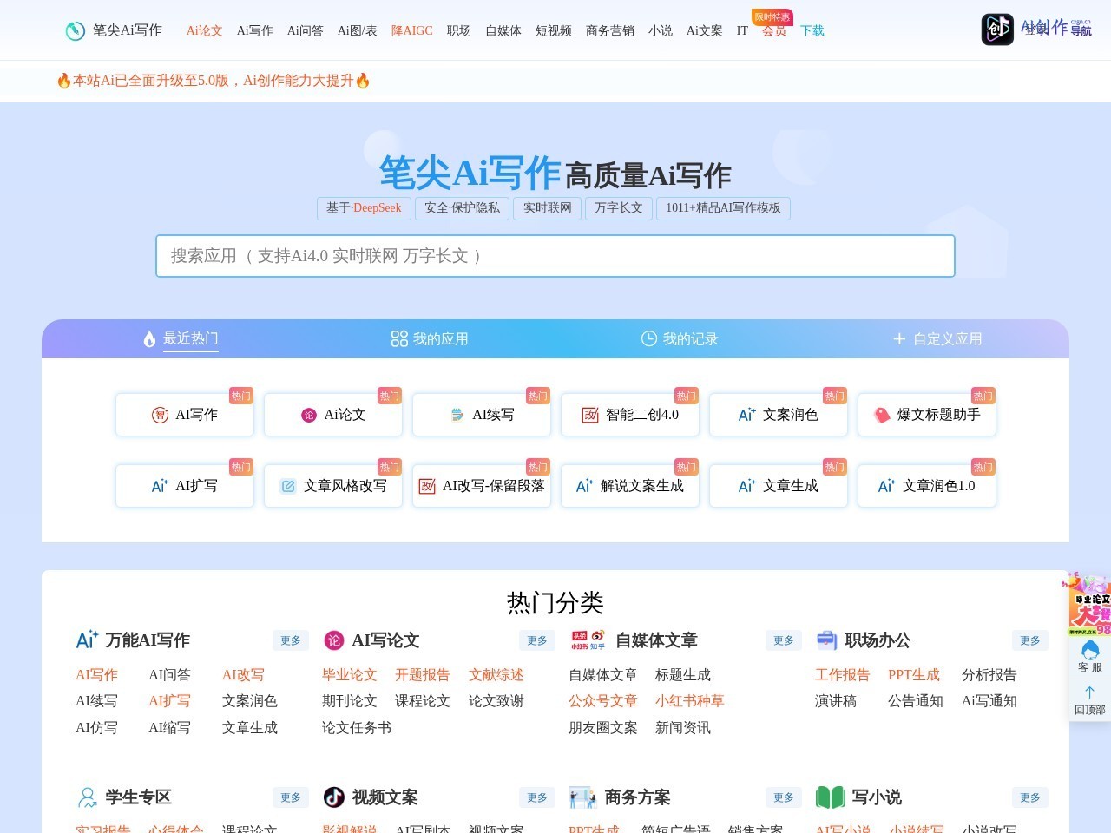Click the plus icon beside 自定义应用
This screenshot has height=833, width=1111.
tap(899, 338)
